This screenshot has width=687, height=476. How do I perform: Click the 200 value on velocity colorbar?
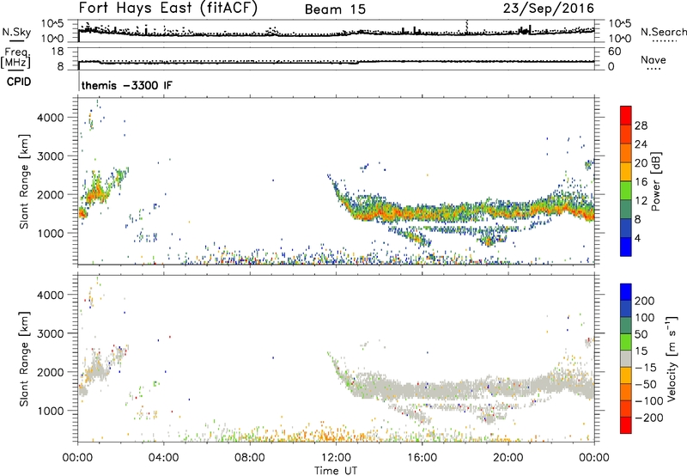645,301
